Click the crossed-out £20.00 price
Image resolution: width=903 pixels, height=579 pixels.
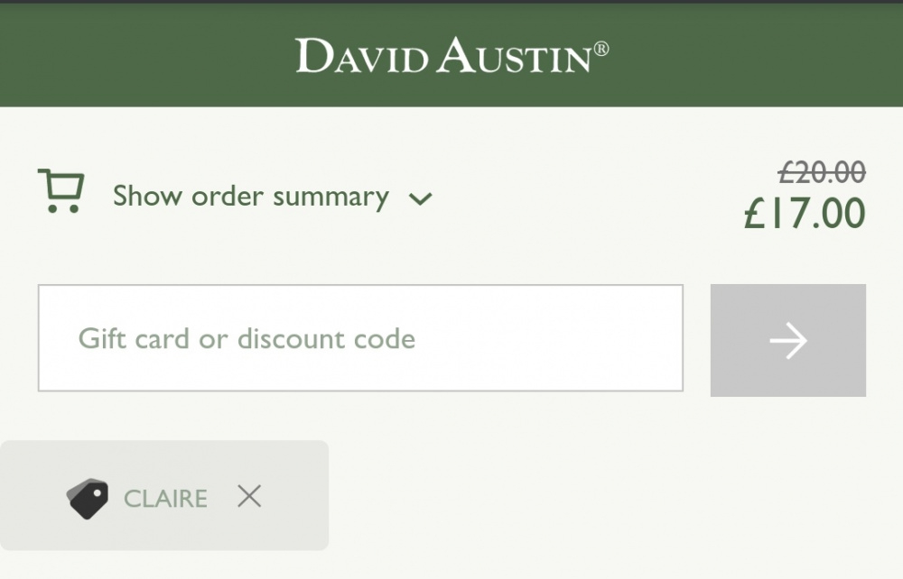(822, 172)
